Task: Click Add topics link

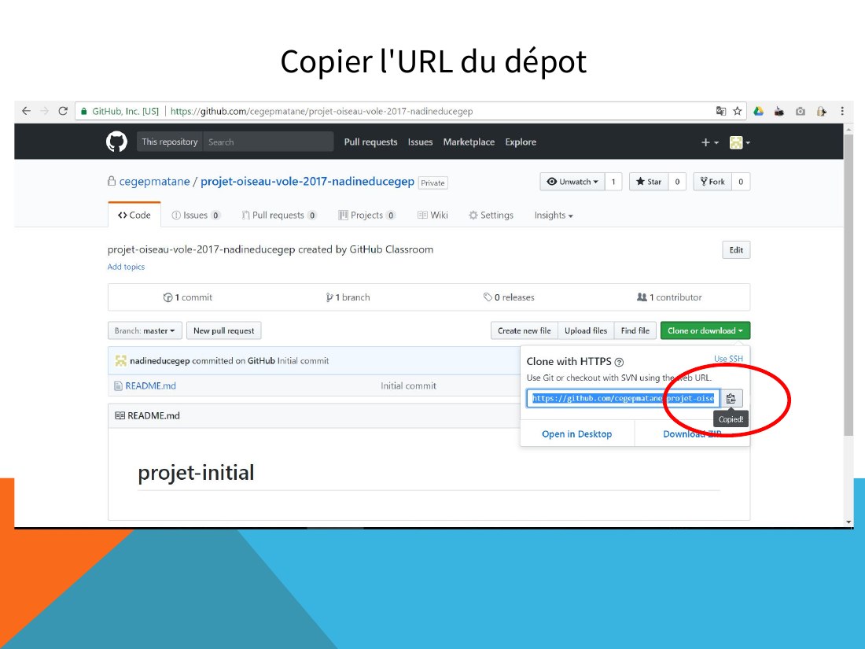Action: tap(126, 267)
